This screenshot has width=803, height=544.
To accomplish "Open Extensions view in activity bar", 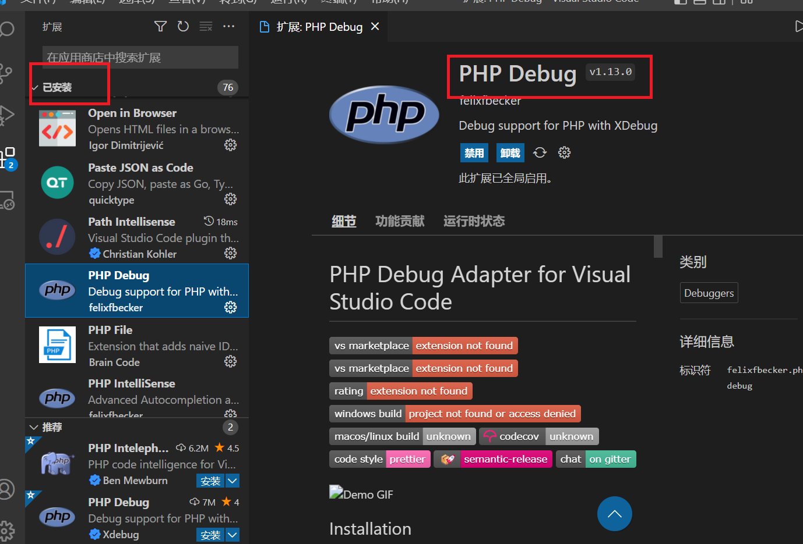I will click(7, 158).
